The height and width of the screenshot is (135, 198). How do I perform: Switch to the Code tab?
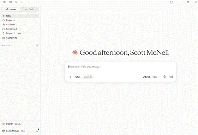(x=30, y=9)
